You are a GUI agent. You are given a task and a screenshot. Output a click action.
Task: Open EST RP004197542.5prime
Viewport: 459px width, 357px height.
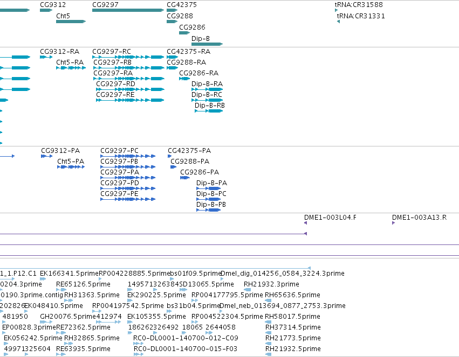(x=128, y=306)
